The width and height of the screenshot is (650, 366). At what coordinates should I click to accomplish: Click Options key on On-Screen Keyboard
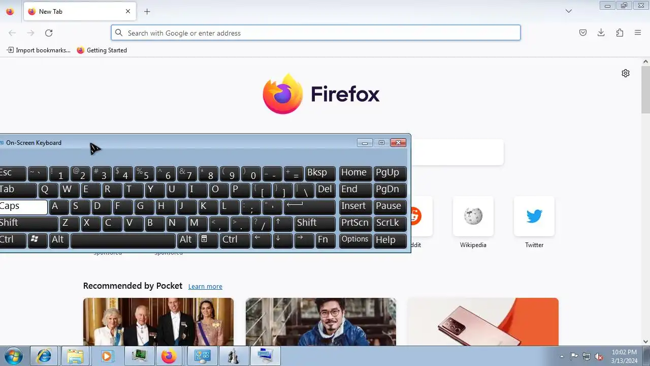355,240
